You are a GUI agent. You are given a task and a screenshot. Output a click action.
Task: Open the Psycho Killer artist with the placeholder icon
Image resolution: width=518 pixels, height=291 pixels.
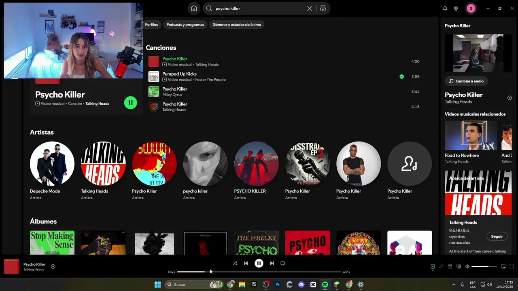(x=410, y=171)
